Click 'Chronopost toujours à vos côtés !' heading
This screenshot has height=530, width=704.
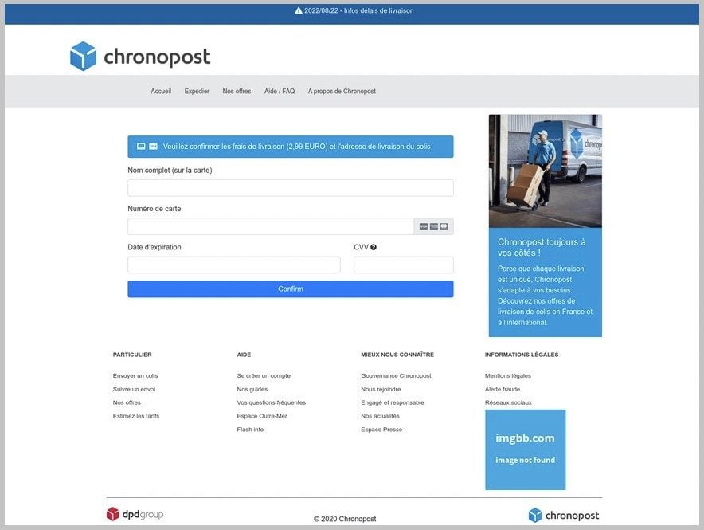click(542, 248)
